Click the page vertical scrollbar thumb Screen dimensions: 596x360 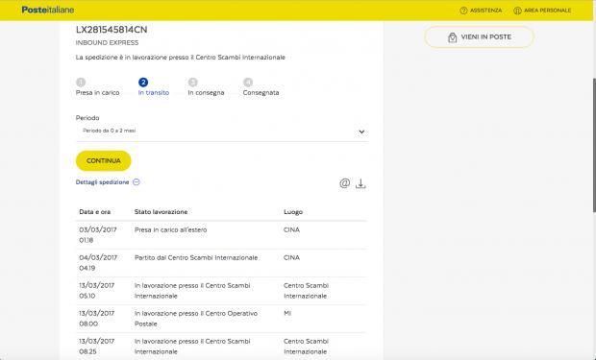594,145
